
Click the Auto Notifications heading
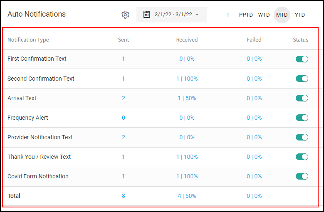[x=37, y=14]
